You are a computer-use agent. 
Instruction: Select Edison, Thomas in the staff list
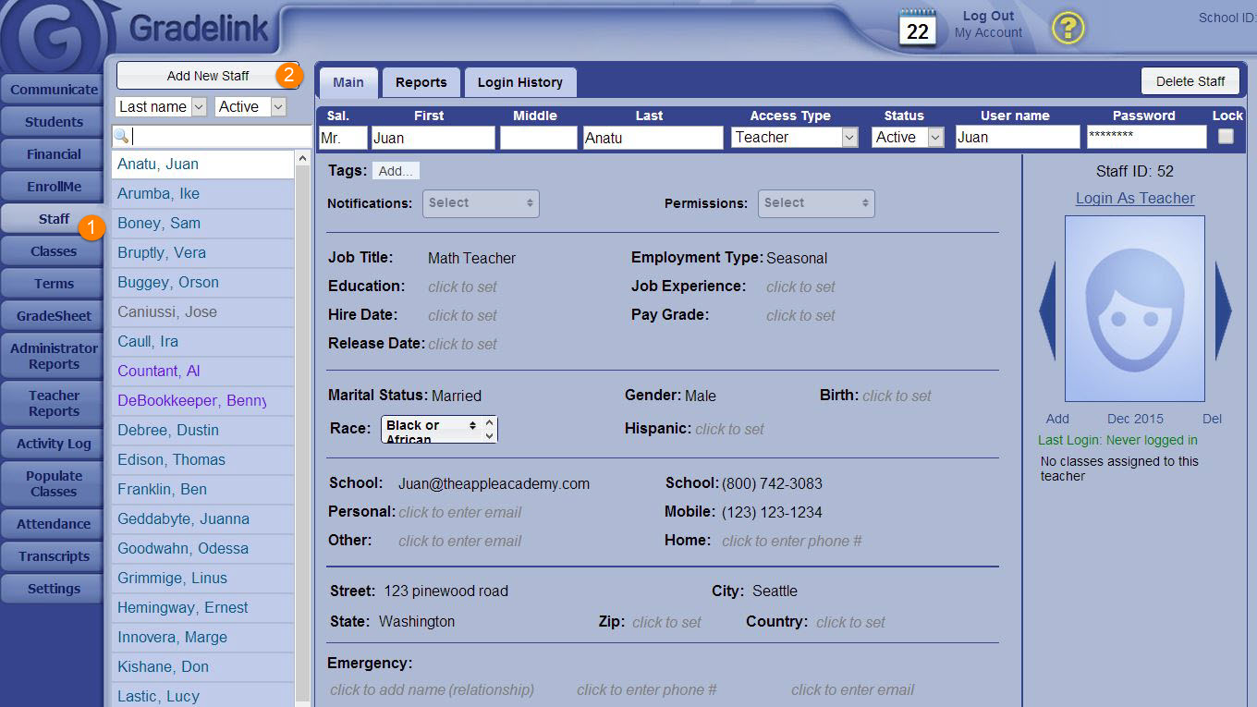click(x=202, y=460)
